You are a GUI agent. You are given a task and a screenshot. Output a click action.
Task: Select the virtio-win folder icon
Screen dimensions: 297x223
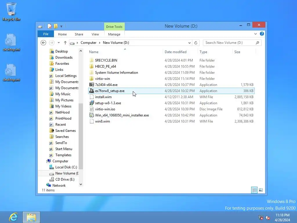92,78
